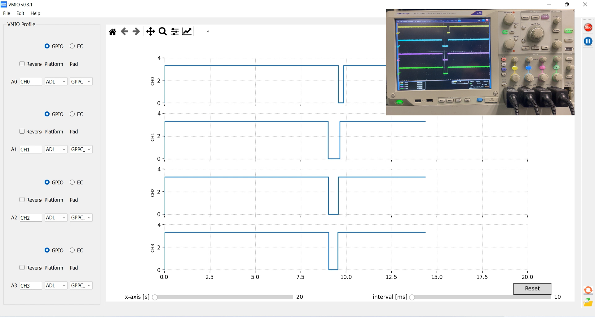The width and height of the screenshot is (595, 317).
Task: Toggle Reverse checkbox for channel A2
Action: (22, 199)
